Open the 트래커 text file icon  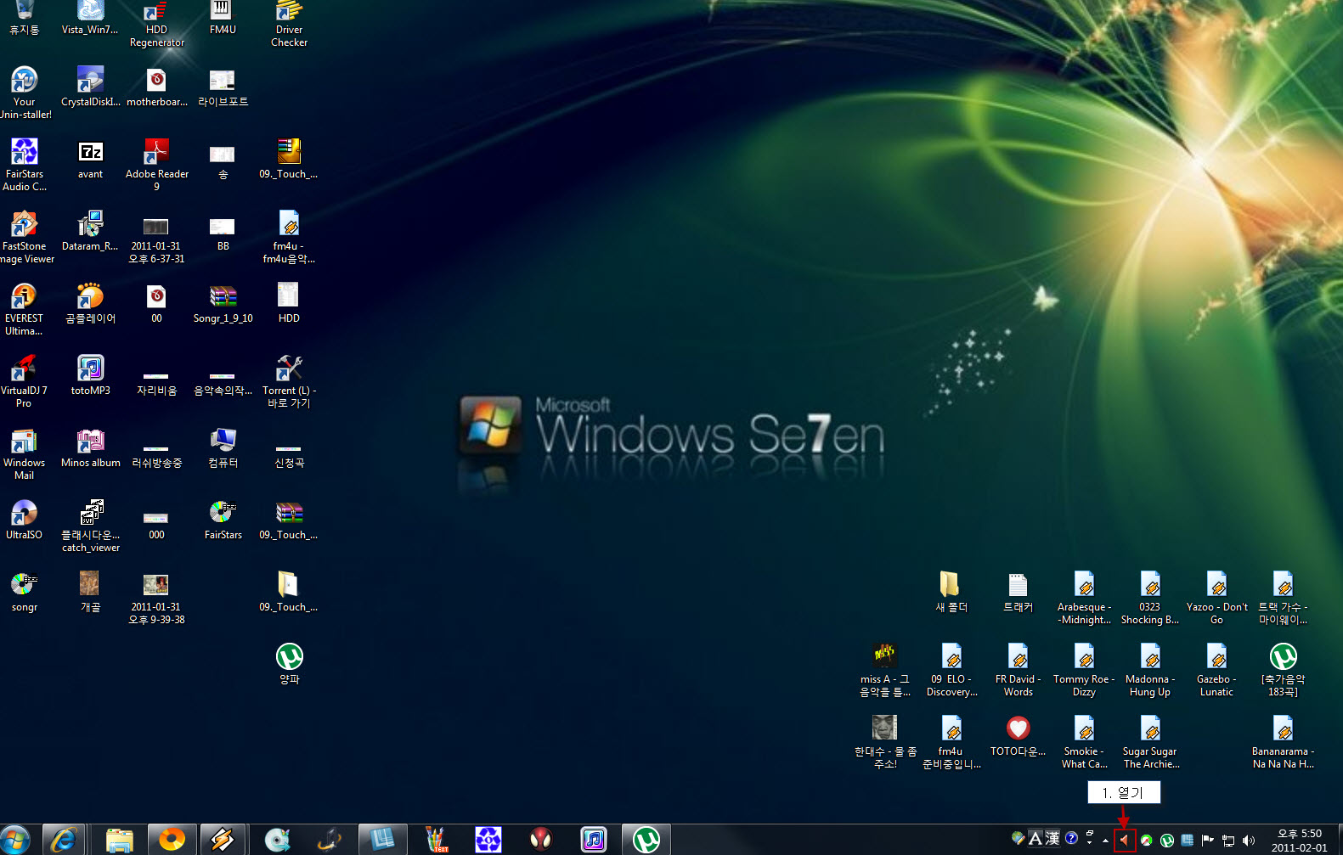1018,592
